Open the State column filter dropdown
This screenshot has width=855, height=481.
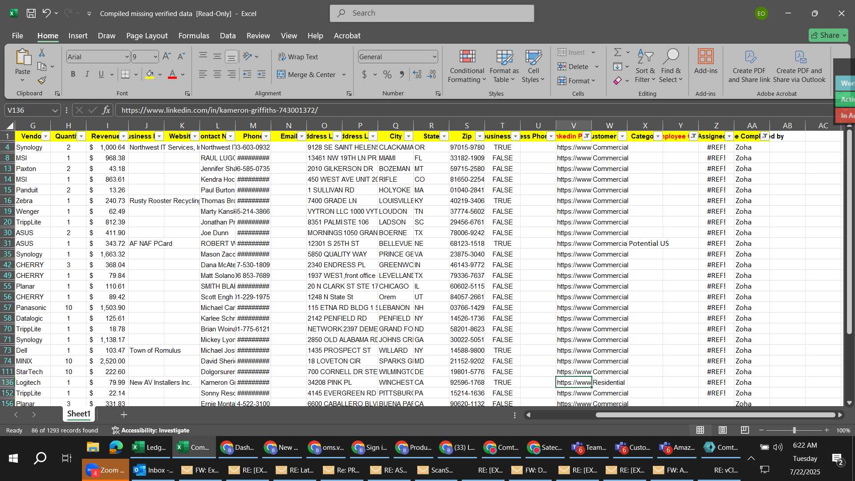444,136
